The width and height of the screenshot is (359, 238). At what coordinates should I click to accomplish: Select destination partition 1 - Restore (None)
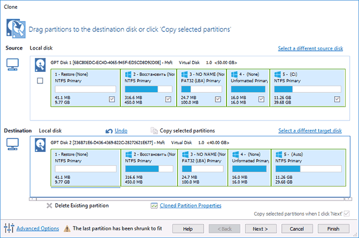click(86, 168)
